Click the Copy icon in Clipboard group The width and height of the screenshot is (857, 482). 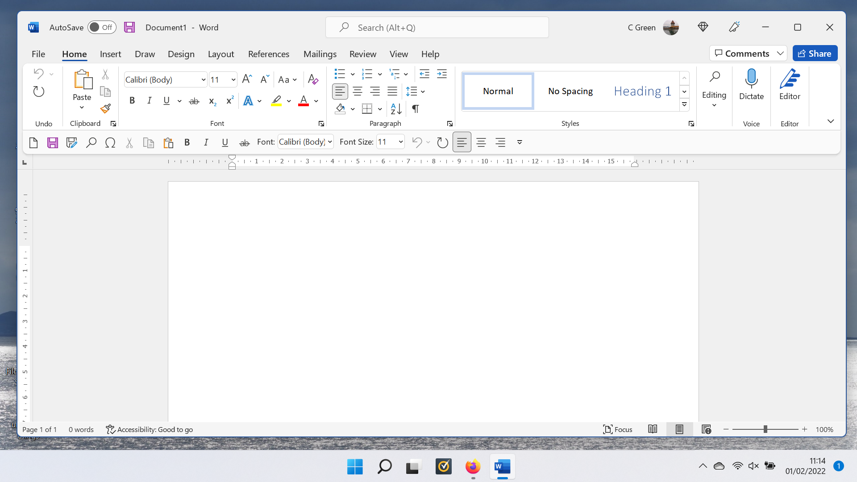[x=105, y=91]
